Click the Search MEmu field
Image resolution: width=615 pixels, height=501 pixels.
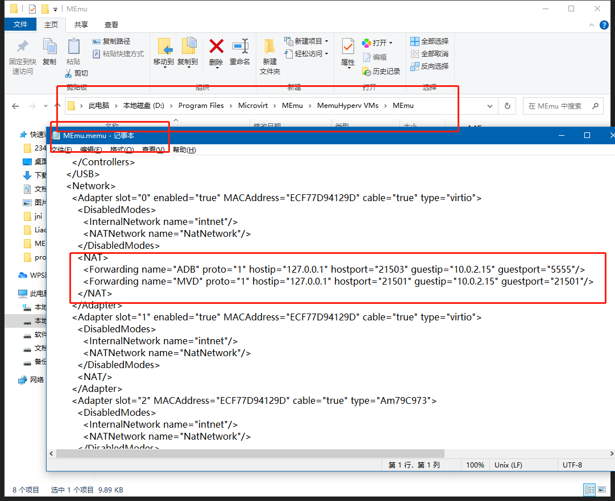click(563, 106)
